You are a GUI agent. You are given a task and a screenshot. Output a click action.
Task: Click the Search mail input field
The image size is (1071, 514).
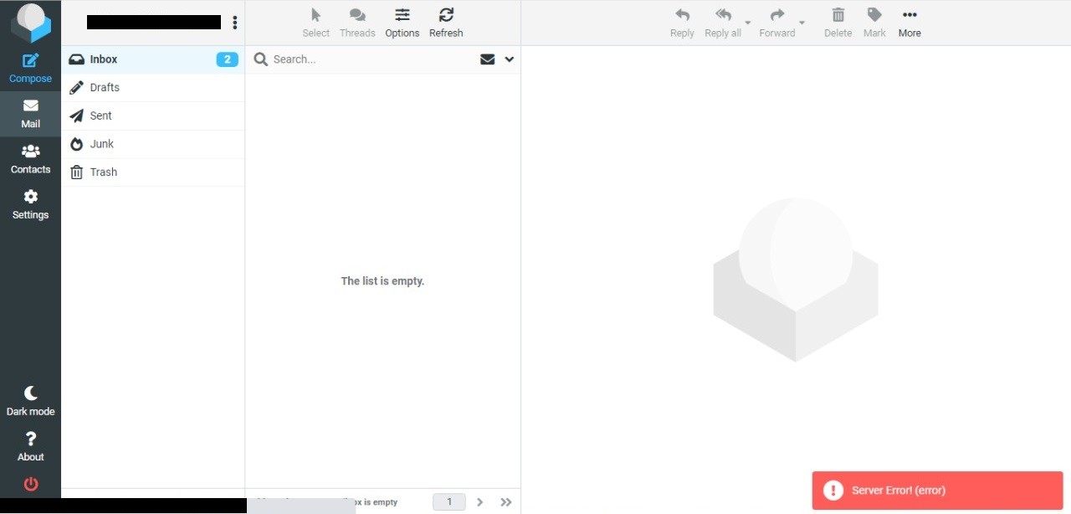(x=368, y=59)
